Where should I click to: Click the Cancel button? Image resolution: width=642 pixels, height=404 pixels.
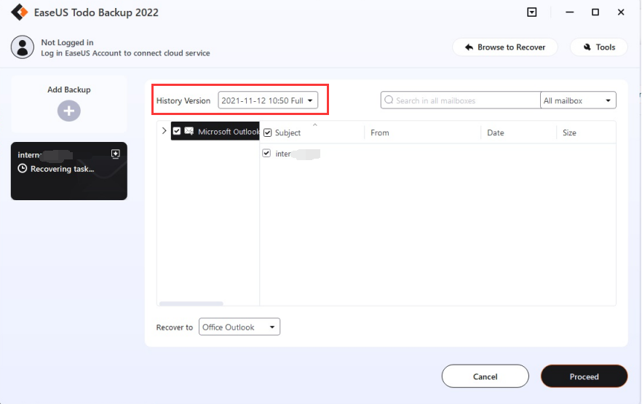(x=486, y=376)
